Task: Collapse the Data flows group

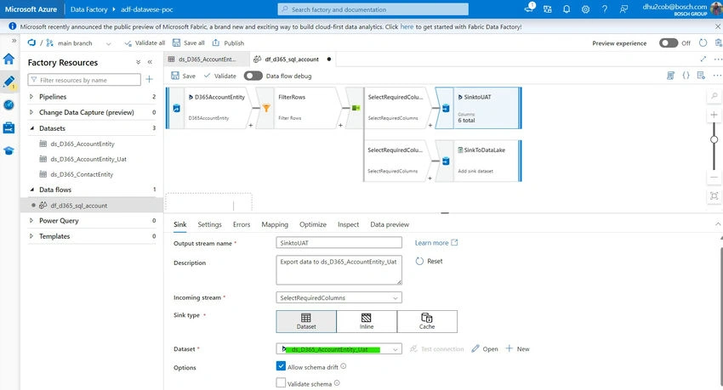Action: [x=31, y=189]
